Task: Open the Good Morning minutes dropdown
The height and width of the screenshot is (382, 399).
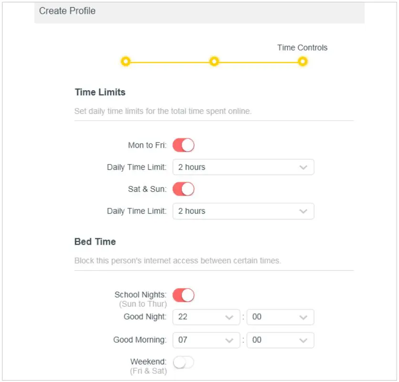Action: point(280,340)
